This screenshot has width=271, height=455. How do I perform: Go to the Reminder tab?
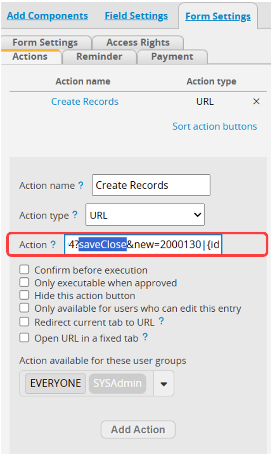click(99, 56)
